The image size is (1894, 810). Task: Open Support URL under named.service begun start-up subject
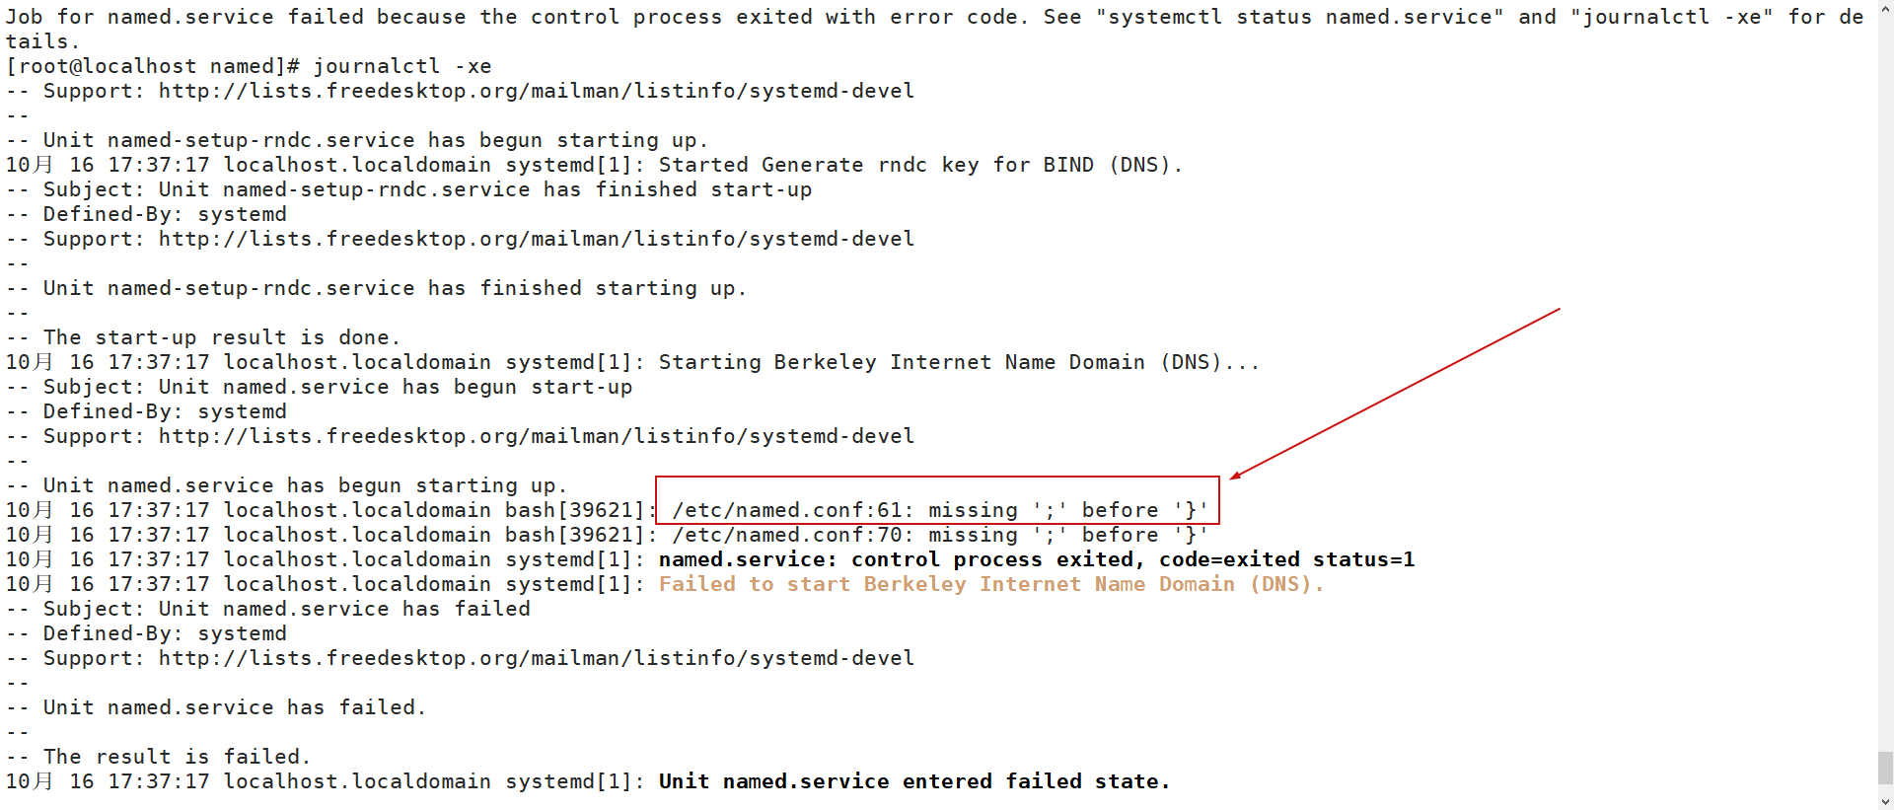536,436
